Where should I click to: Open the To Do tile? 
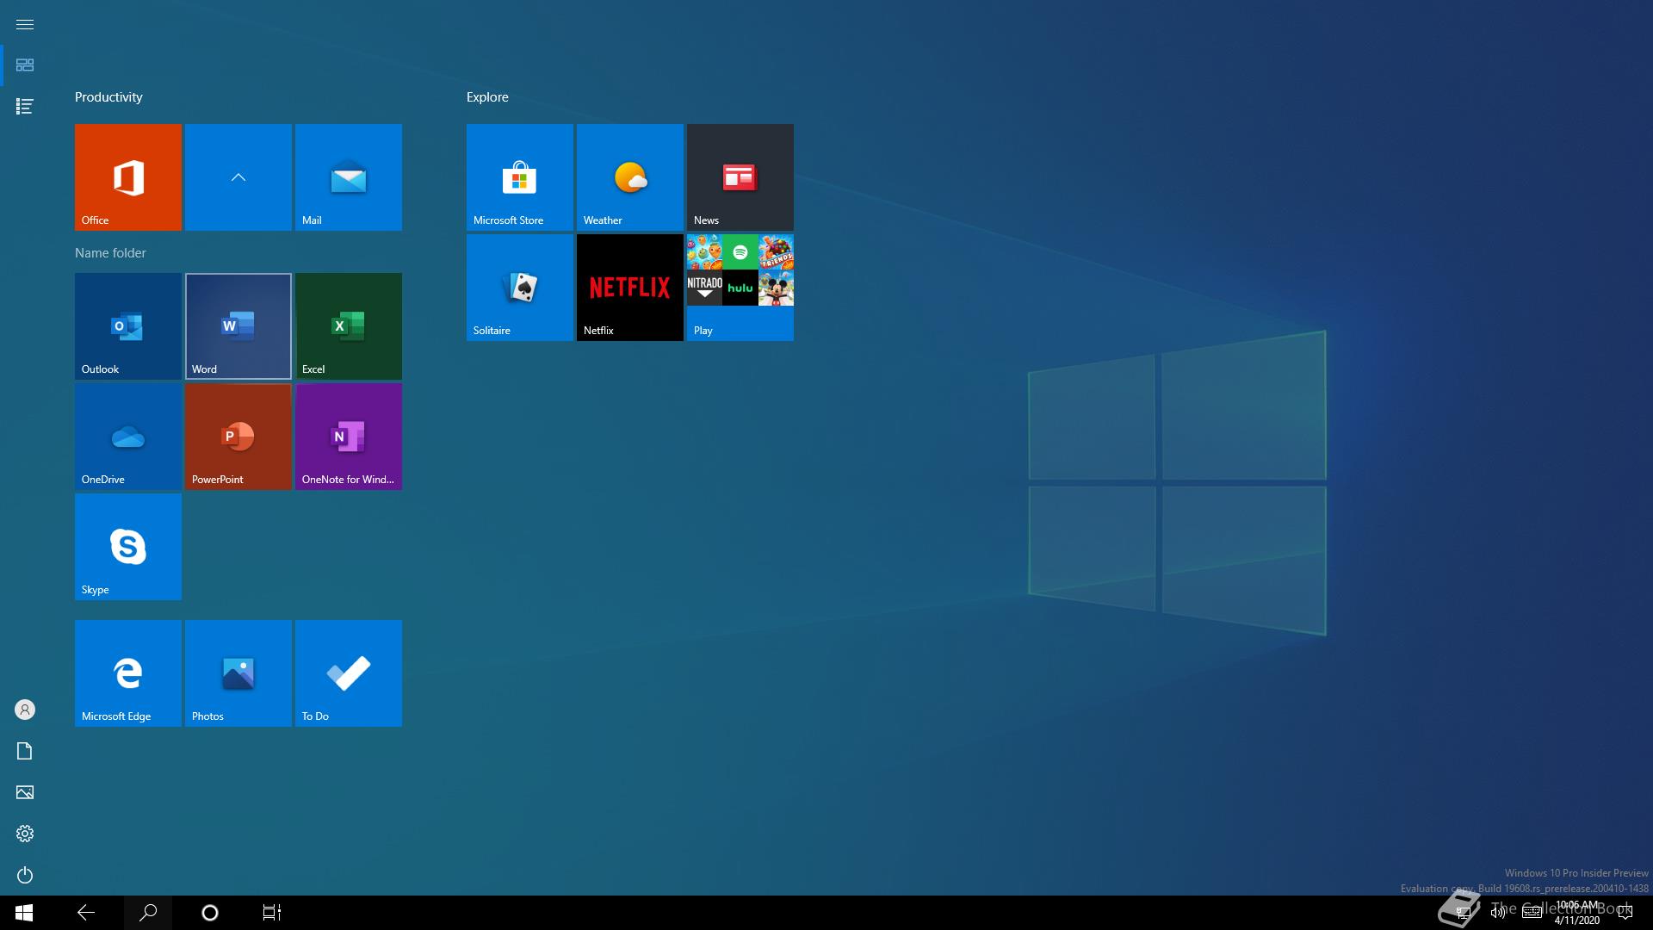(349, 673)
